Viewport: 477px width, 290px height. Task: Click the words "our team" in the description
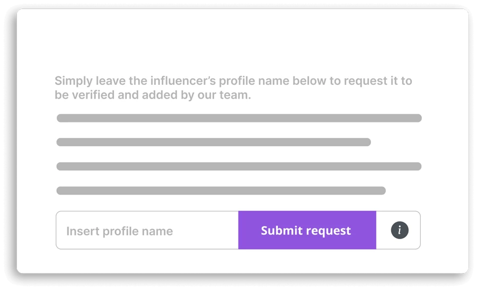pyautogui.click(x=224, y=95)
